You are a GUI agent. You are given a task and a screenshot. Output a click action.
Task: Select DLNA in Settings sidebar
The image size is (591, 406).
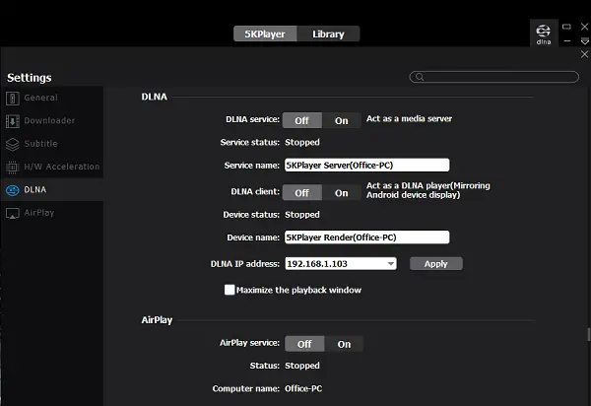coord(51,189)
